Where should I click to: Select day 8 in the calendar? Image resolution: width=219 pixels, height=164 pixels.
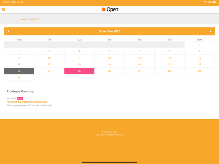(x=200, y=51)
